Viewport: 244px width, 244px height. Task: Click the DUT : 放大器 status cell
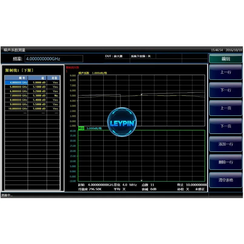[x=114, y=56]
